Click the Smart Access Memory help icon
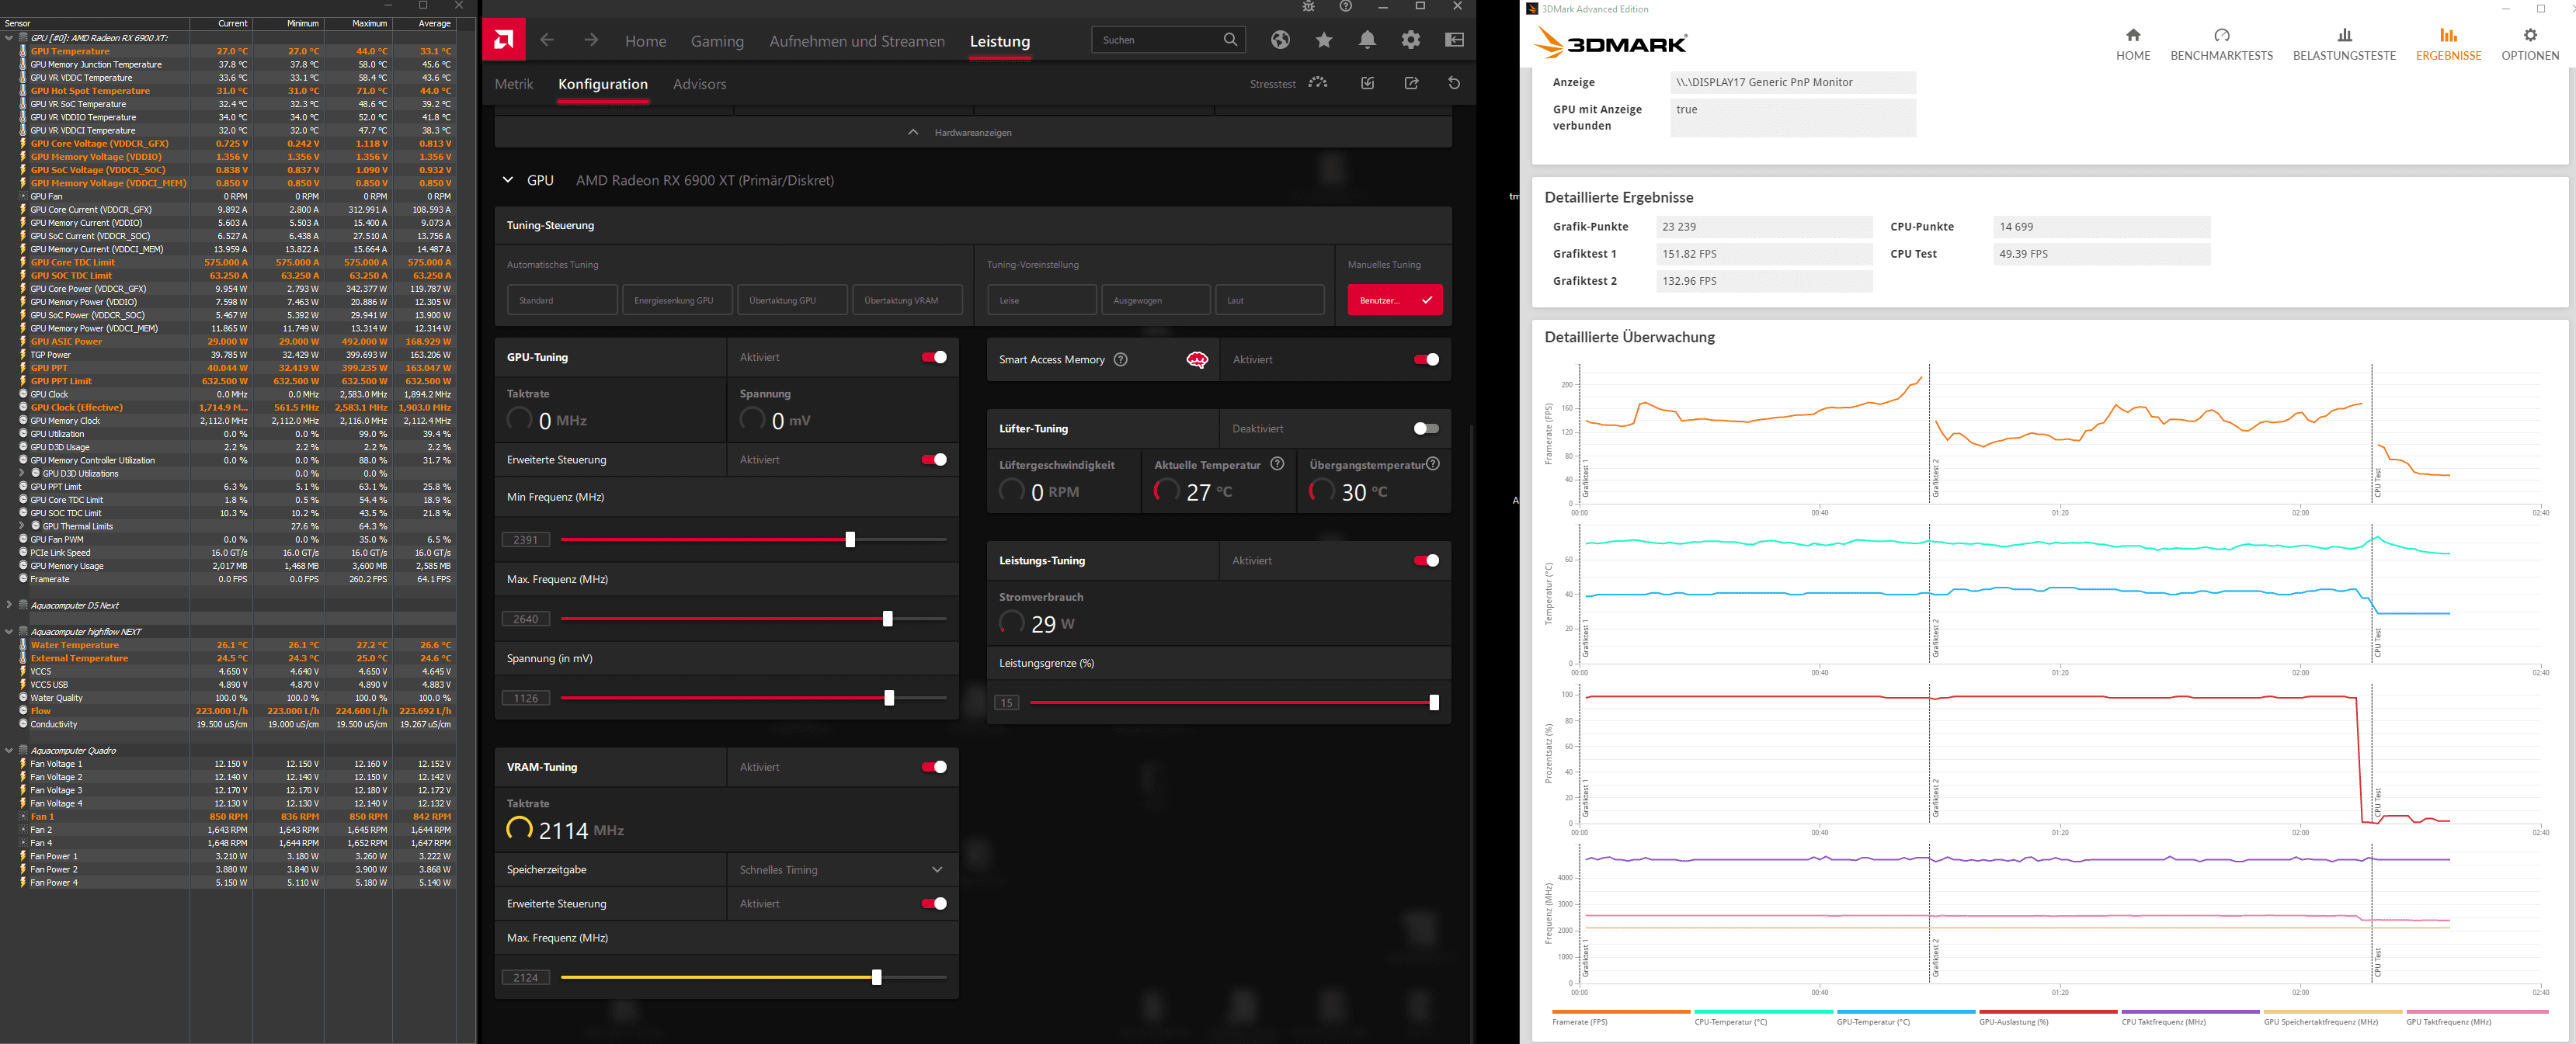 [x=1121, y=359]
